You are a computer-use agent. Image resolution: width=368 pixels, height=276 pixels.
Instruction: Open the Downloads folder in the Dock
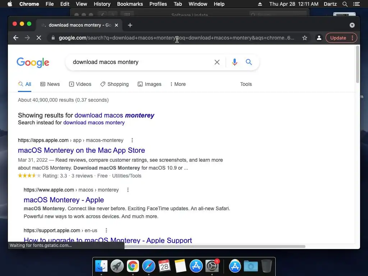pos(250,266)
